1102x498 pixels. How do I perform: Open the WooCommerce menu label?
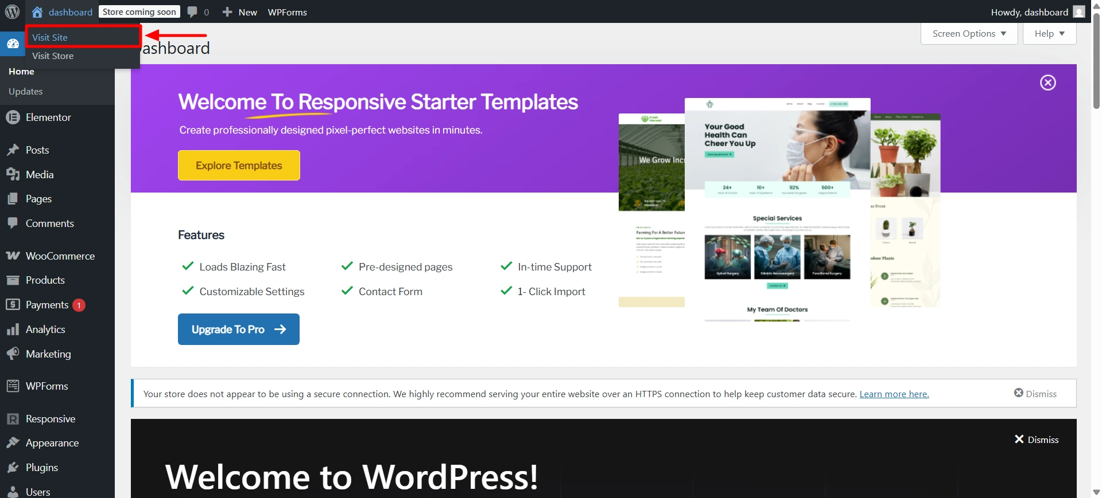click(60, 256)
